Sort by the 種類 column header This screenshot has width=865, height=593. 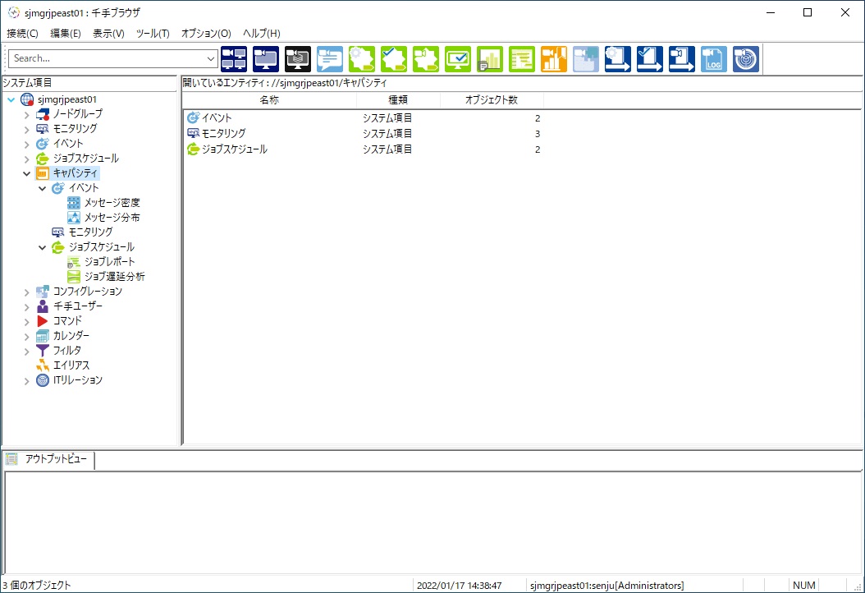tap(398, 100)
